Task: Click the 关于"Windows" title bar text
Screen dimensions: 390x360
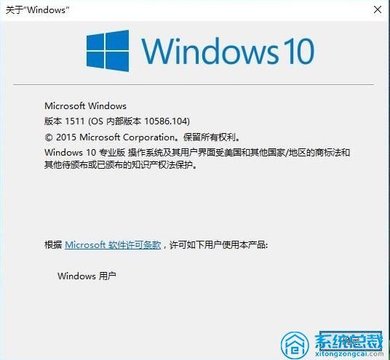Action: (37, 10)
